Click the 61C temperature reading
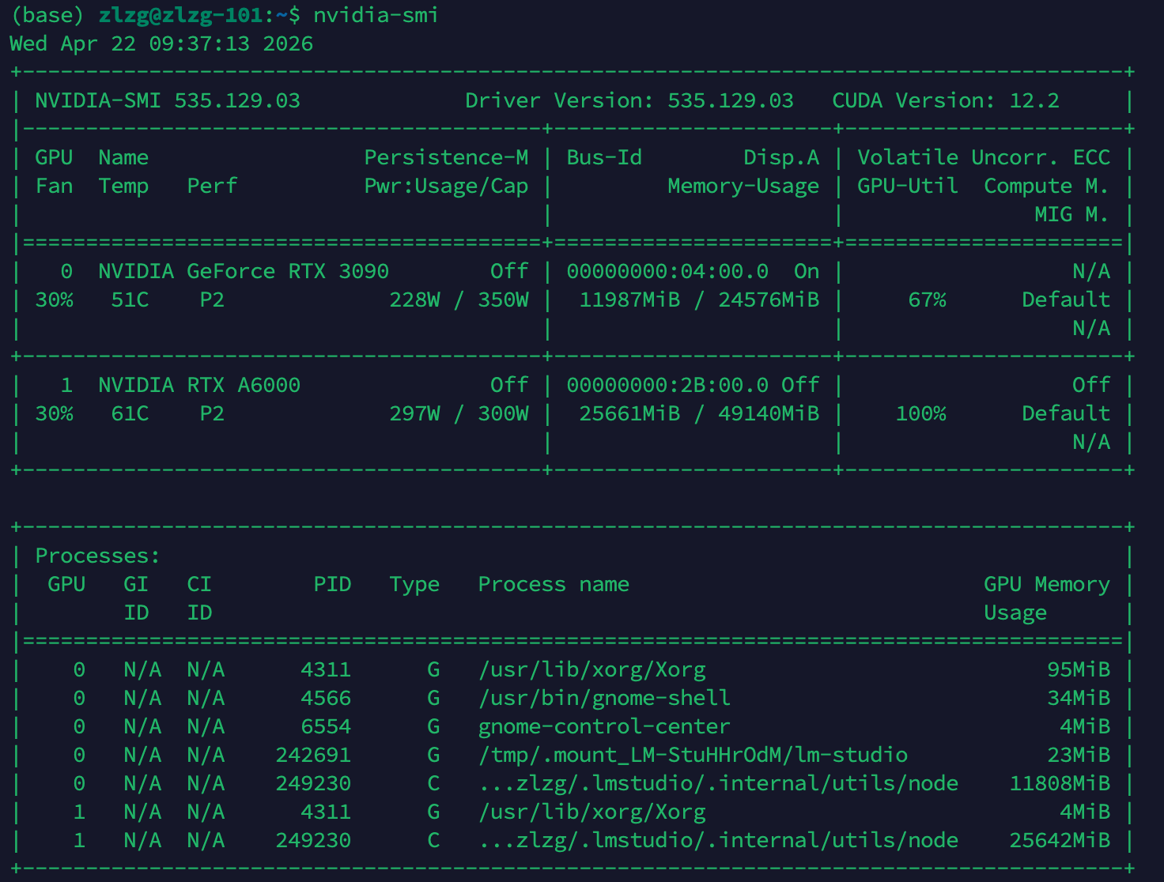The height and width of the screenshot is (882, 1164). point(130,413)
